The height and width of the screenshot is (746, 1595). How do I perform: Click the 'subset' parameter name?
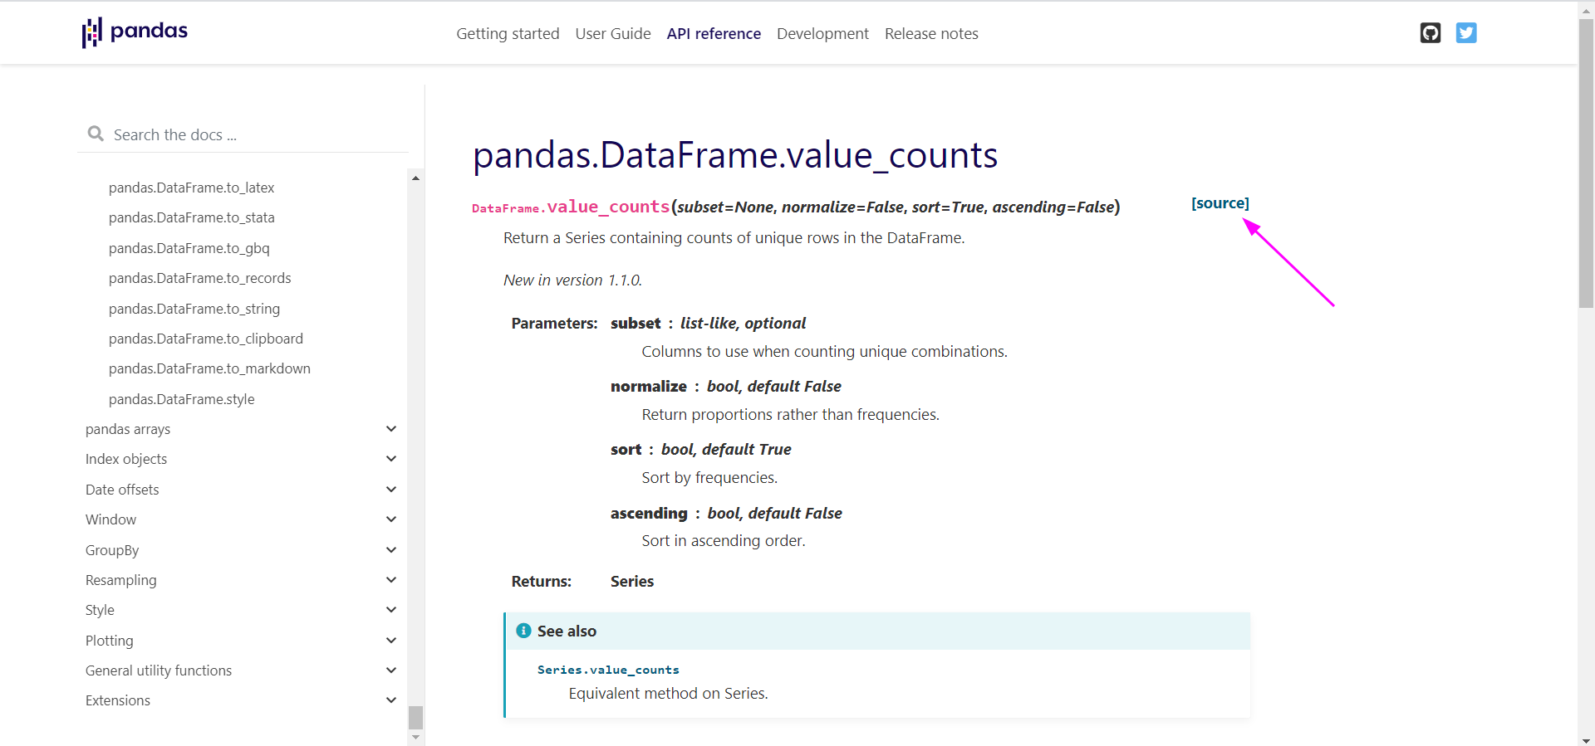tap(636, 324)
